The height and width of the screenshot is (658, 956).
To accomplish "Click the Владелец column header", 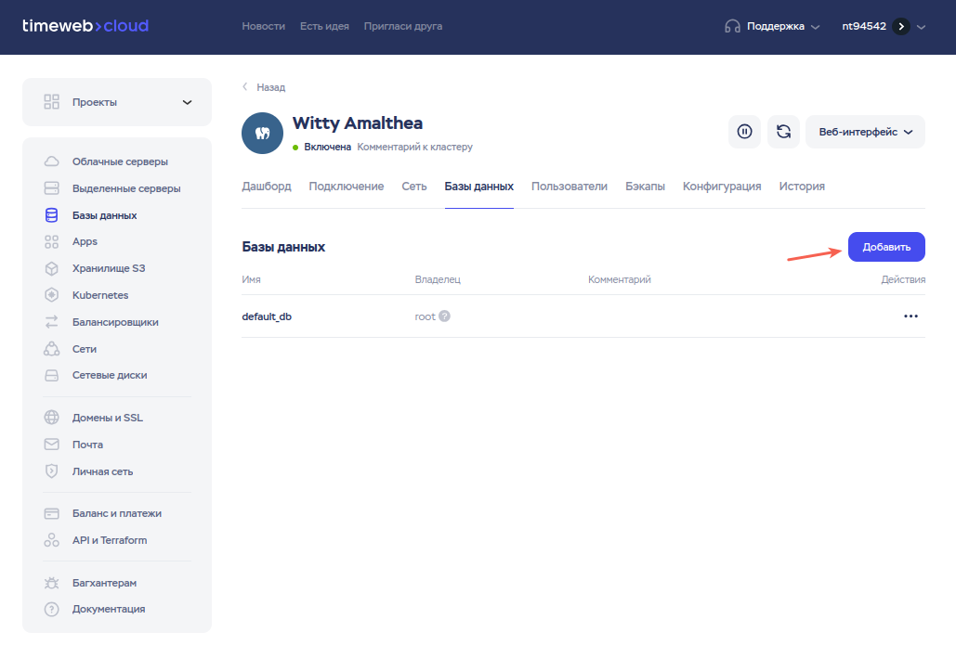I will coord(438,279).
